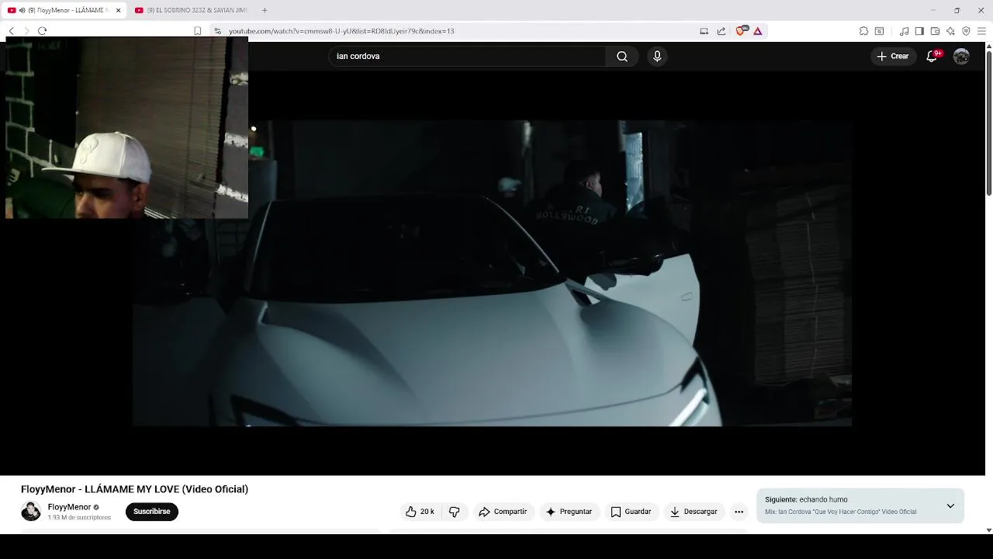The image size is (993, 559).
Task: Click the Guardar button
Action: (631, 512)
